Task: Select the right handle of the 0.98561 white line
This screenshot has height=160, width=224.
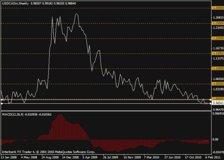Action: 210,103
